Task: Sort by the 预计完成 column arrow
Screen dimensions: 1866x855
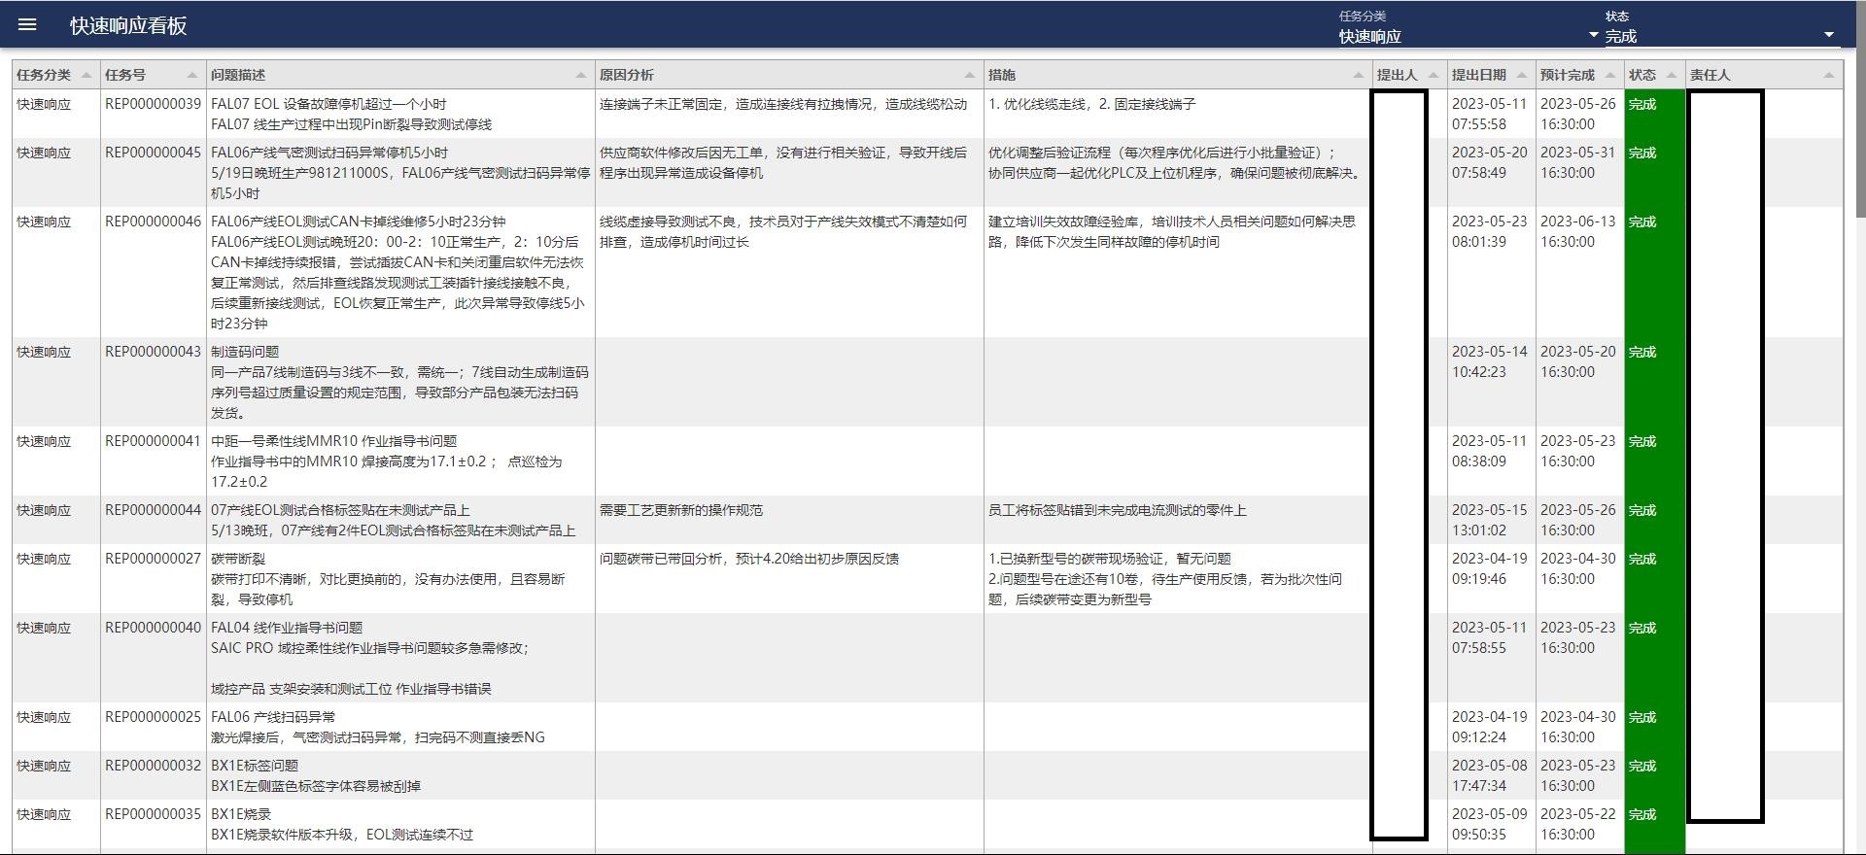Action: [x=1609, y=76]
